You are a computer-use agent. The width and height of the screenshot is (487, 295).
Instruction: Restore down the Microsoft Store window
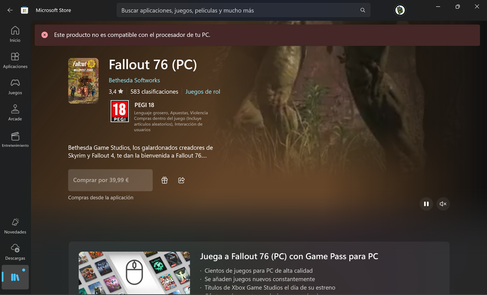tap(457, 7)
